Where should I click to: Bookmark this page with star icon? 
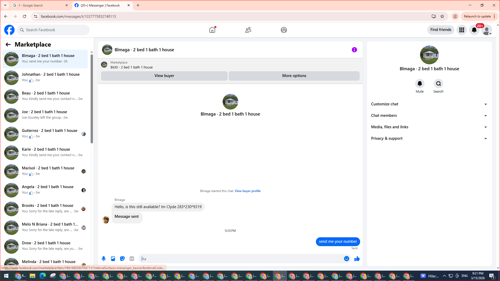tap(442, 16)
